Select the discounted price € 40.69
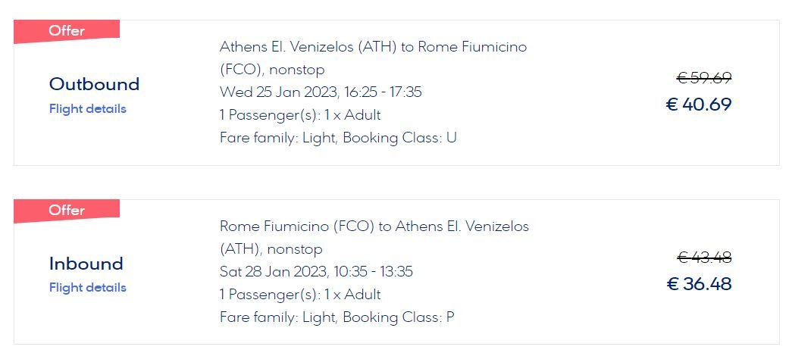The width and height of the screenshot is (792, 356). click(x=699, y=105)
